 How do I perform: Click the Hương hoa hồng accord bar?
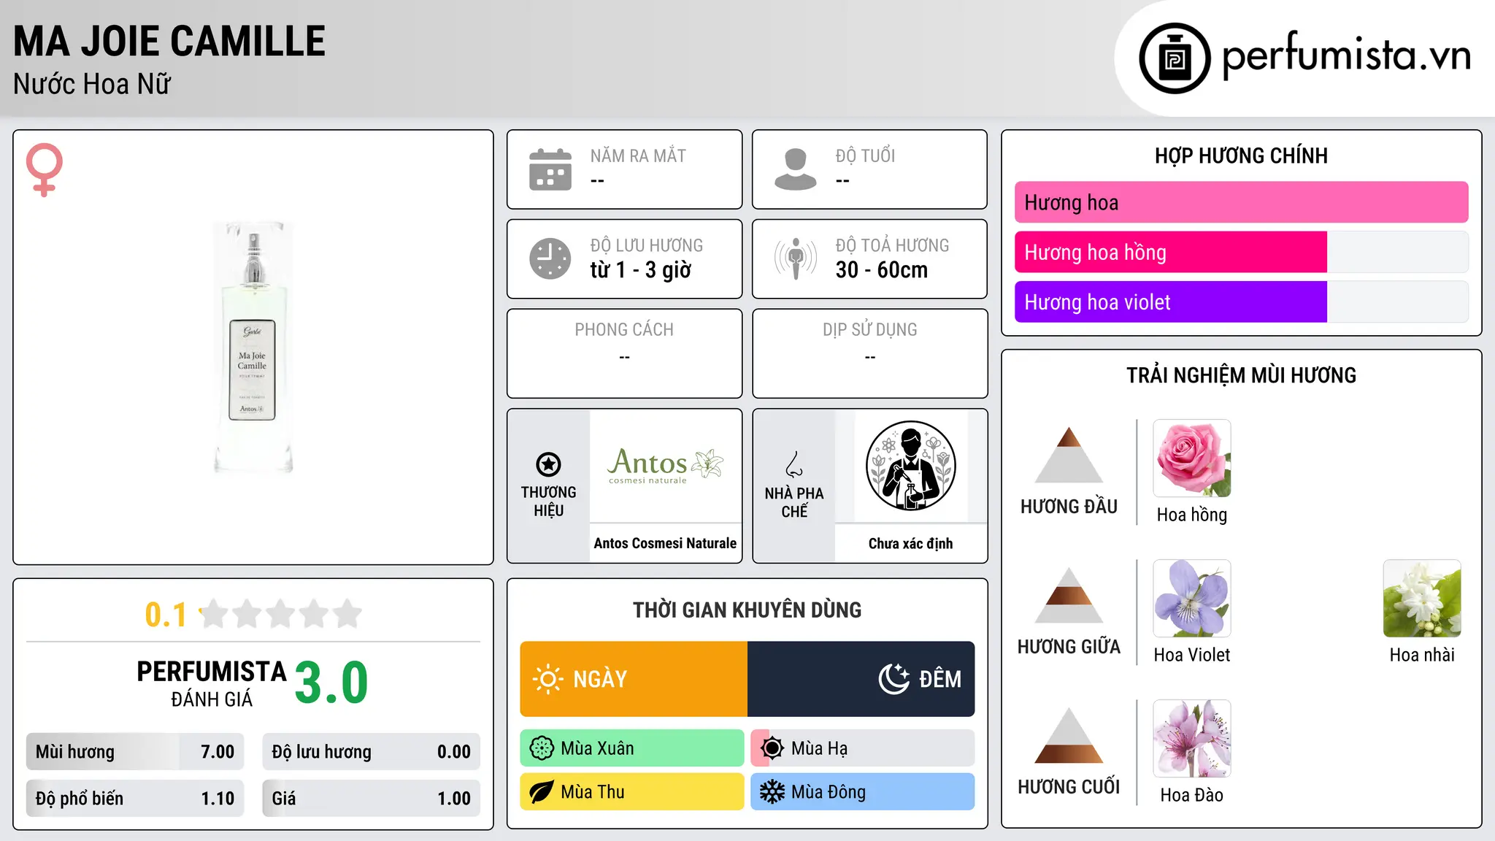point(1241,253)
